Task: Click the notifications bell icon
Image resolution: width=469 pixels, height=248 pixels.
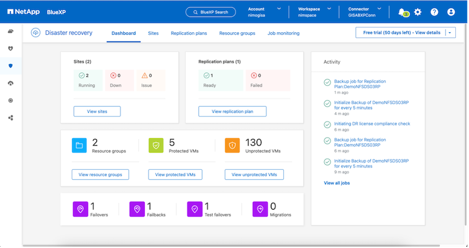Action: pyautogui.click(x=403, y=12)
